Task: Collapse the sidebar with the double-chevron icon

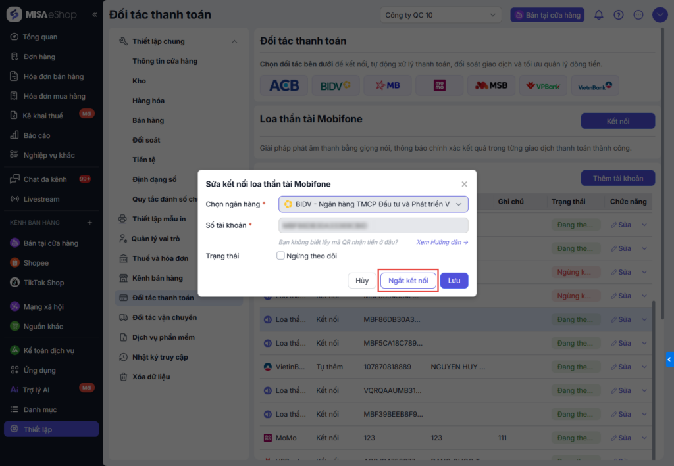Action: pos(95,14)
